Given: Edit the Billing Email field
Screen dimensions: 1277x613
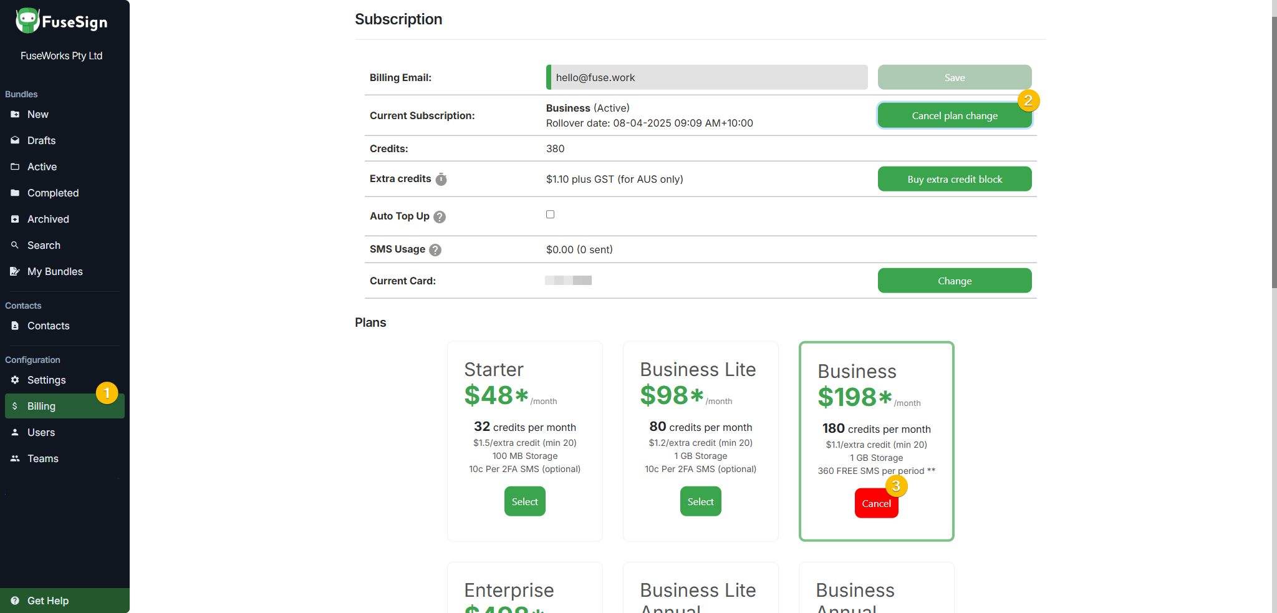Looking at the screenshot, I should (706, 77).
